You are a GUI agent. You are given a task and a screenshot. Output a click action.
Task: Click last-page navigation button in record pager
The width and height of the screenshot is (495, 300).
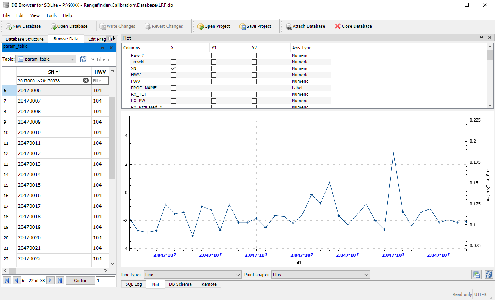click(x=60, y=280)
